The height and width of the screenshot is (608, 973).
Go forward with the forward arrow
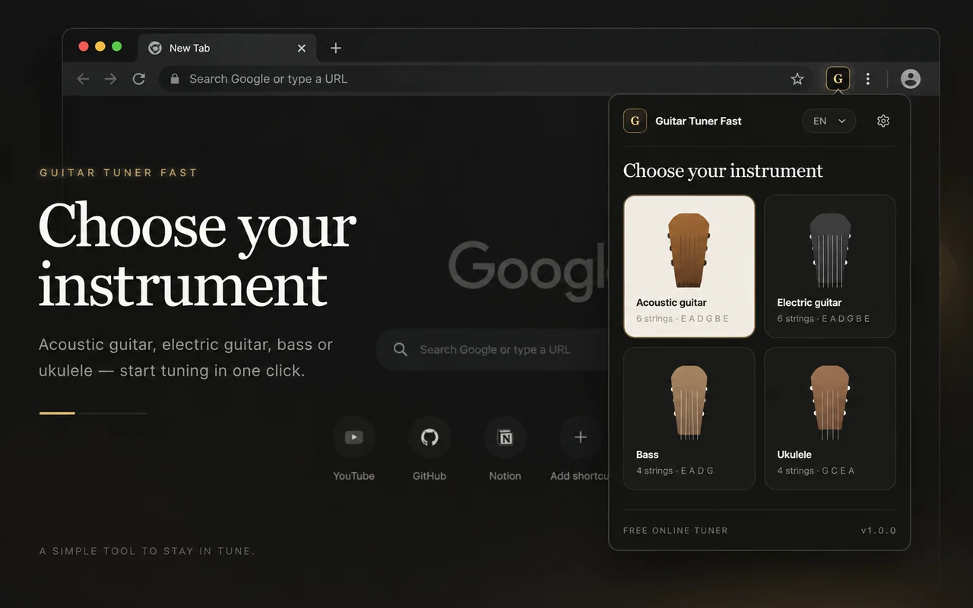(x=111, y=79)
